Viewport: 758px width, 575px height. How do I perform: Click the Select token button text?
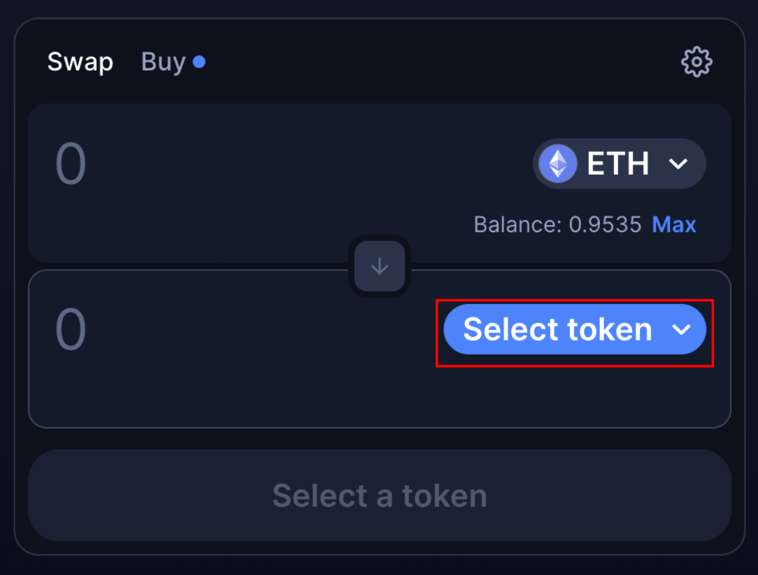point(558,330)
